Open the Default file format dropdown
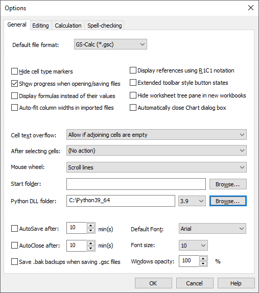The height and width of the screenshot is (293, 259). 110,44
